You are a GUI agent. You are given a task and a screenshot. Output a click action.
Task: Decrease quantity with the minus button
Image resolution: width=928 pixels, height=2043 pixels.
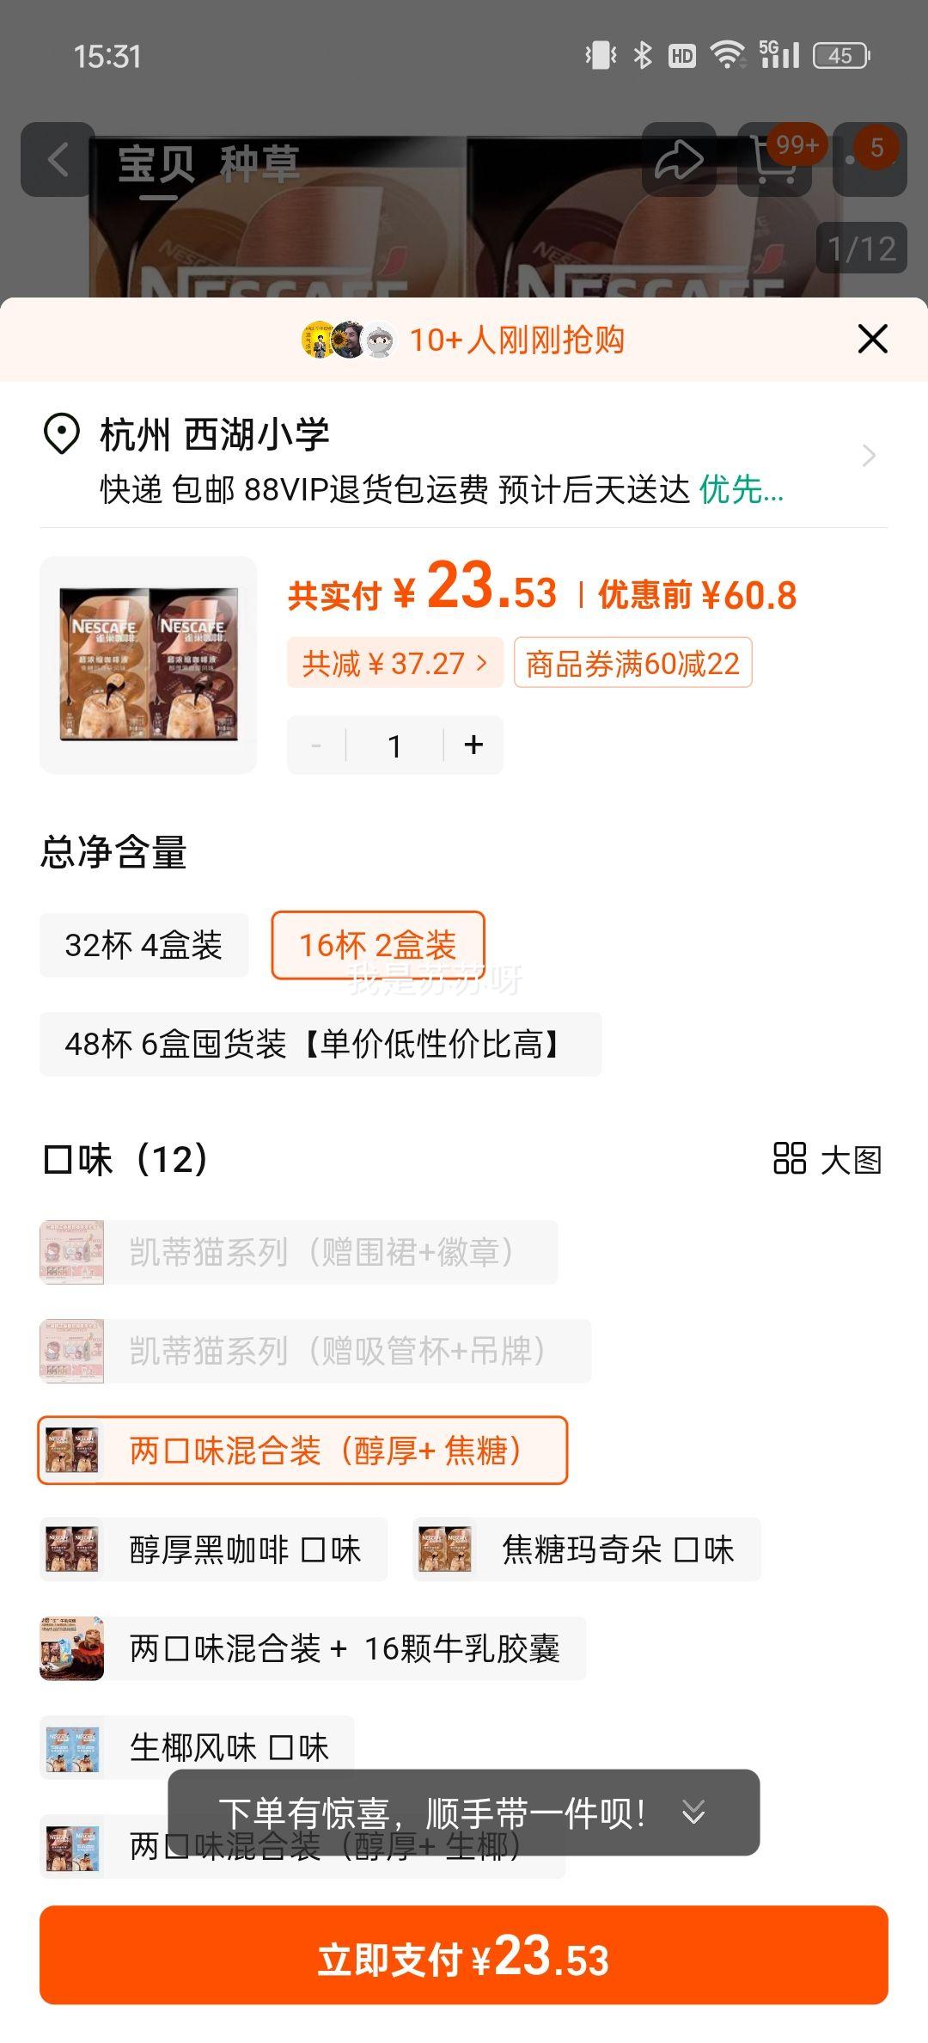click(316, 745)
